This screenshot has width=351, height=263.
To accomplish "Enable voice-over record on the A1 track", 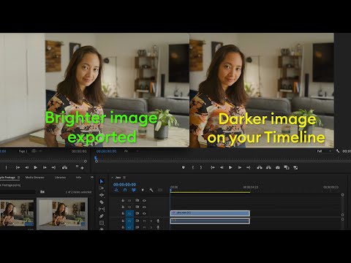I will click(158, 221).
